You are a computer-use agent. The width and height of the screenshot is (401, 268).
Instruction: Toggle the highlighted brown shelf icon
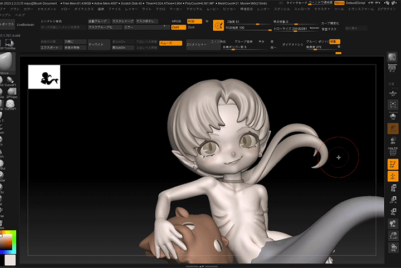coord(393,128)
